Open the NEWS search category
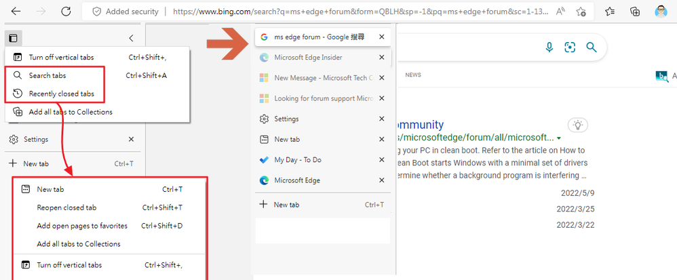 tap(412, 75)
